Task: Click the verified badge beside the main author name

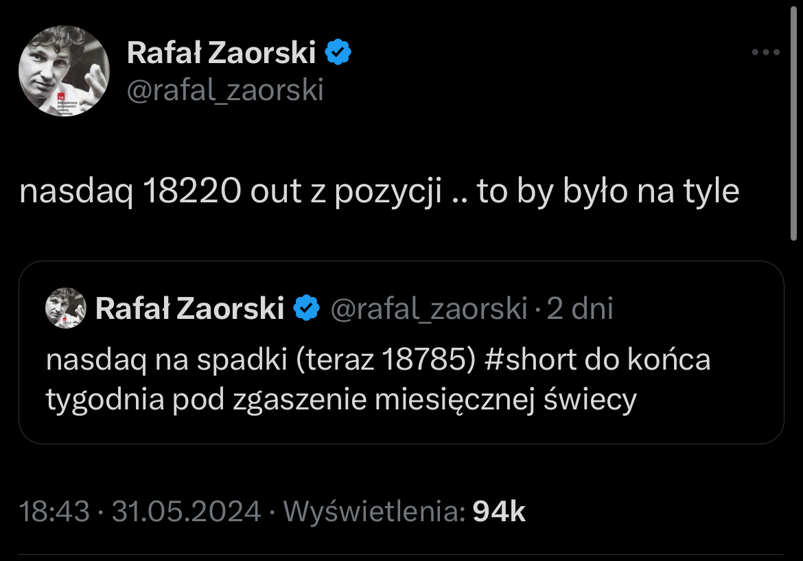Action: tap(338, 53)
